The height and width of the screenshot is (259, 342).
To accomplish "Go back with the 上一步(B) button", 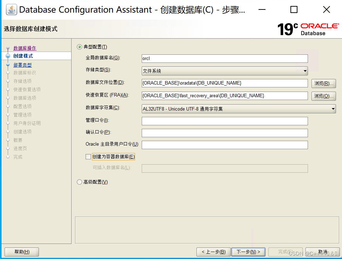I will tap(214, 252).
